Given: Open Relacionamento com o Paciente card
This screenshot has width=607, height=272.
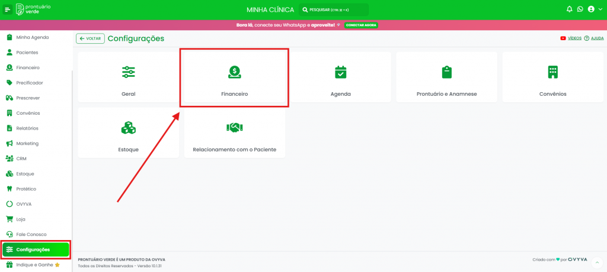Looking at the screenshot, I should [234, 133].
